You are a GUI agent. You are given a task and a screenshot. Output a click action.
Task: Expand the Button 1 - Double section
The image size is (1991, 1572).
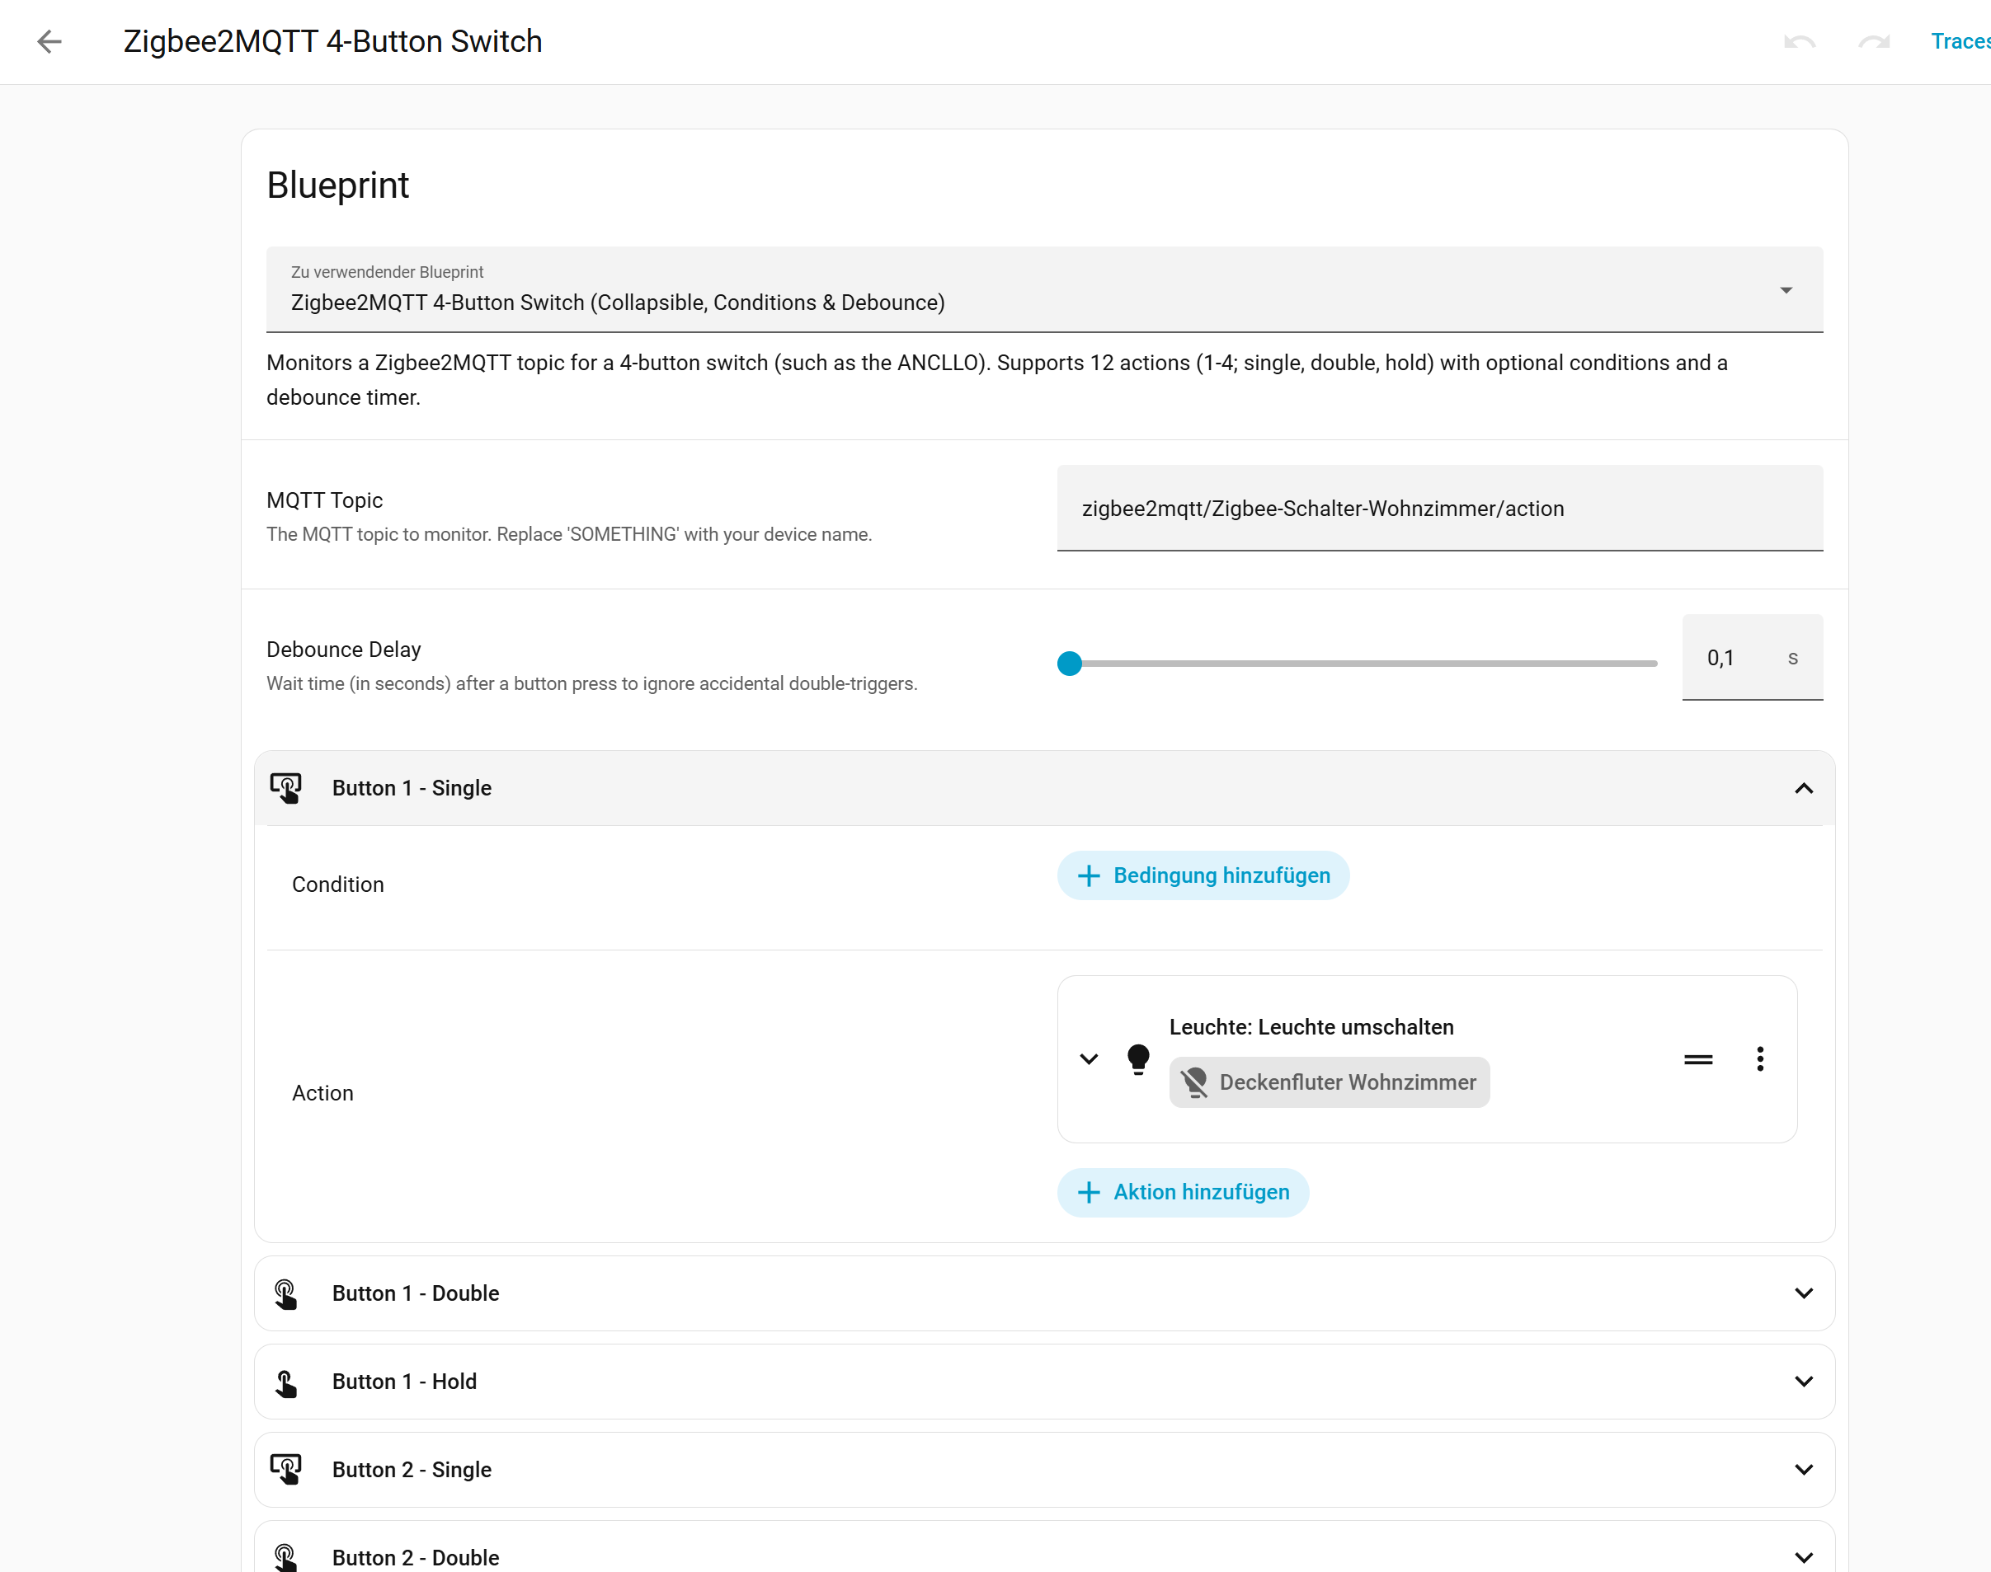point(1803,1293)
